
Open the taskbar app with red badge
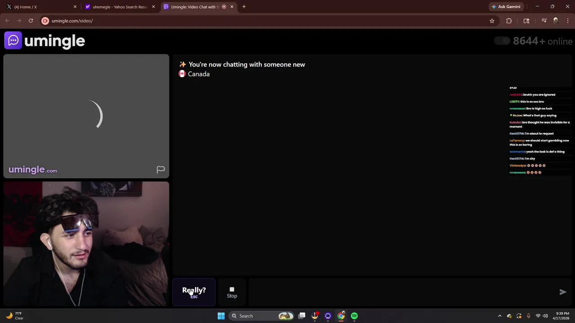point(315,316)
